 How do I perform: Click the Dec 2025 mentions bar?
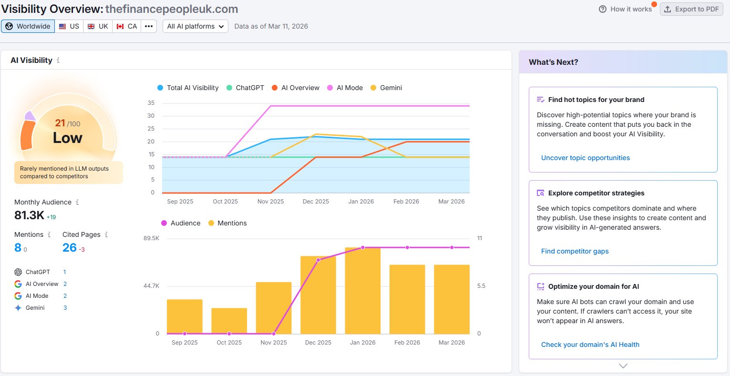click(318, 295)
